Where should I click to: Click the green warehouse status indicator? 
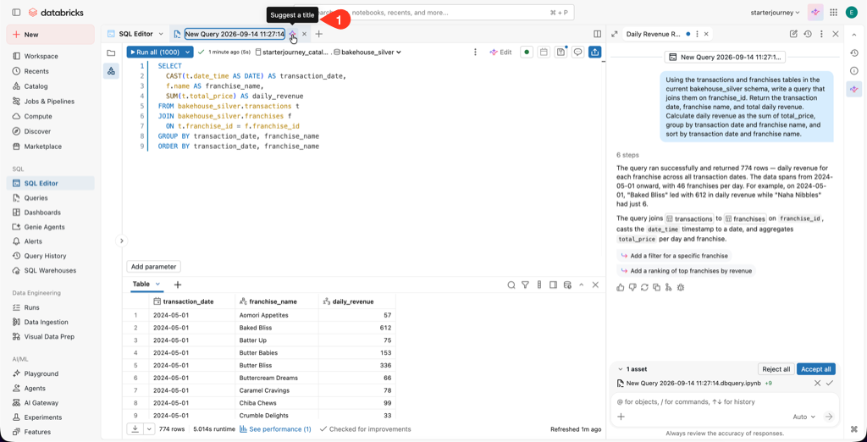[527, 52]
